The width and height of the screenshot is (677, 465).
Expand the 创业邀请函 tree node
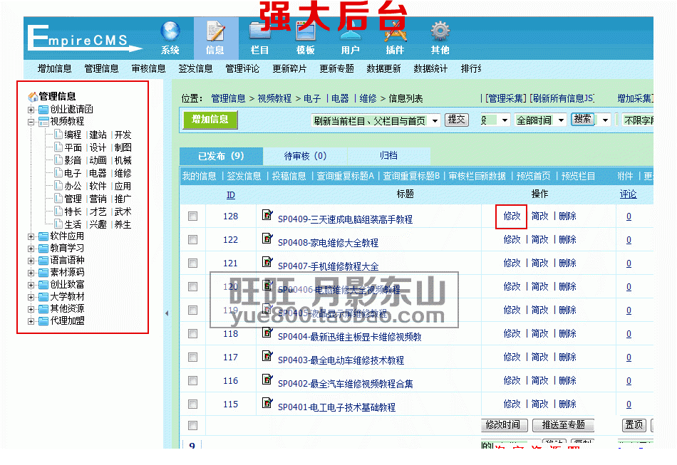coord(31,110)
